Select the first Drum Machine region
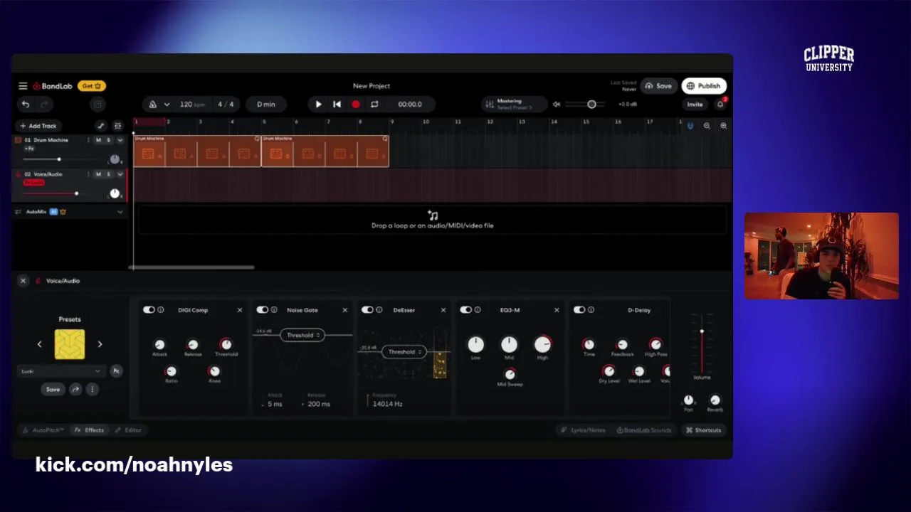 [x=197, y=151]
